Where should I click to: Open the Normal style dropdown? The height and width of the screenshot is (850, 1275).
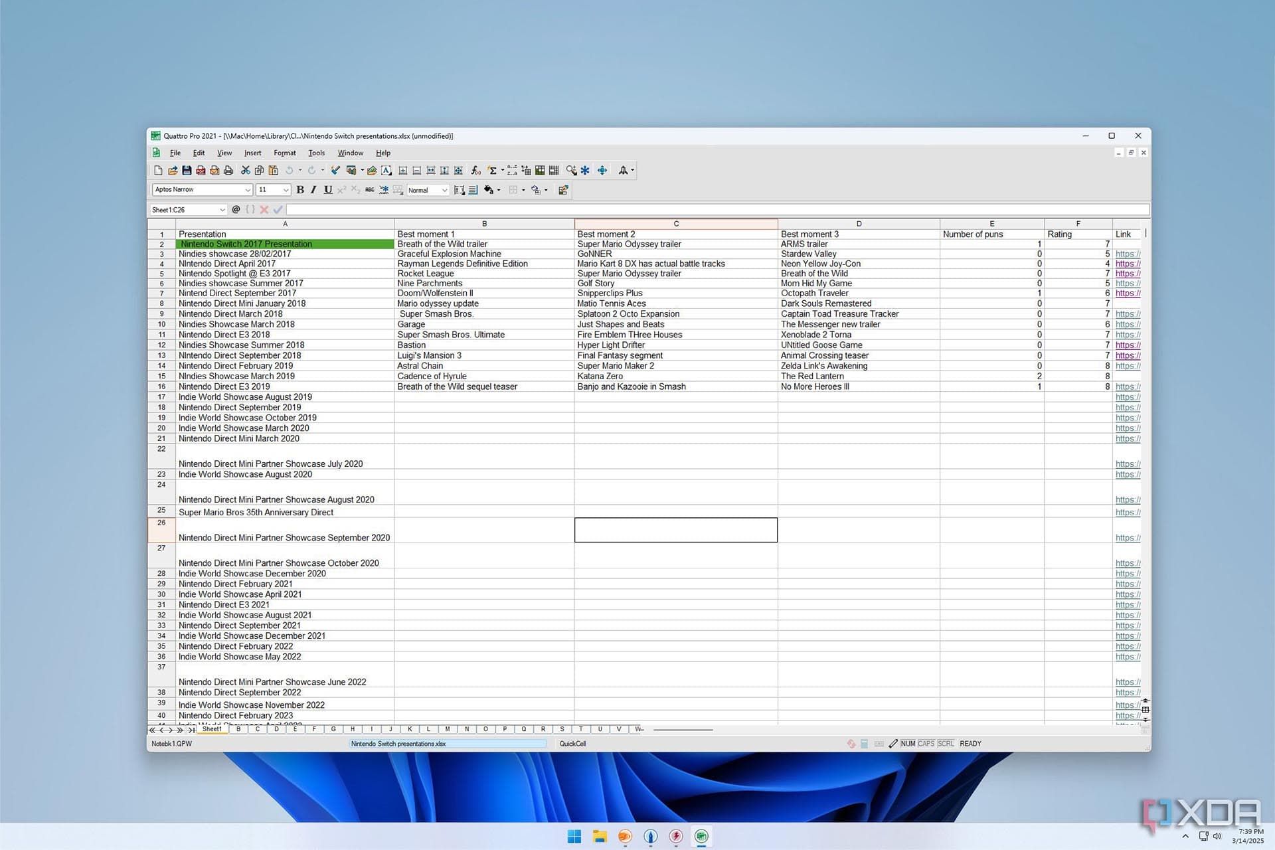(444, 191)
